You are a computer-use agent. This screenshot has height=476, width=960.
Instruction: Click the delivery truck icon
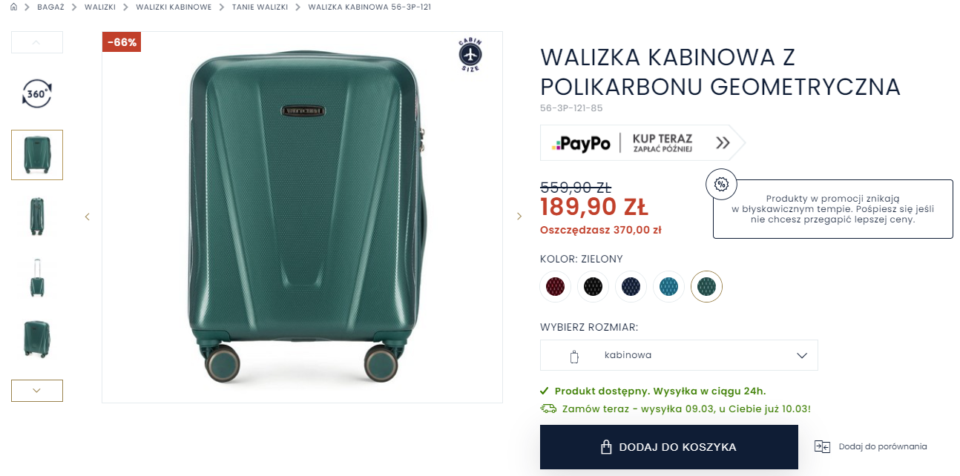tap(548, 409)
